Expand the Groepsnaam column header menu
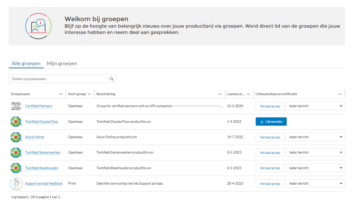Viewport: 352px width, 206px height. click(61, 94)
